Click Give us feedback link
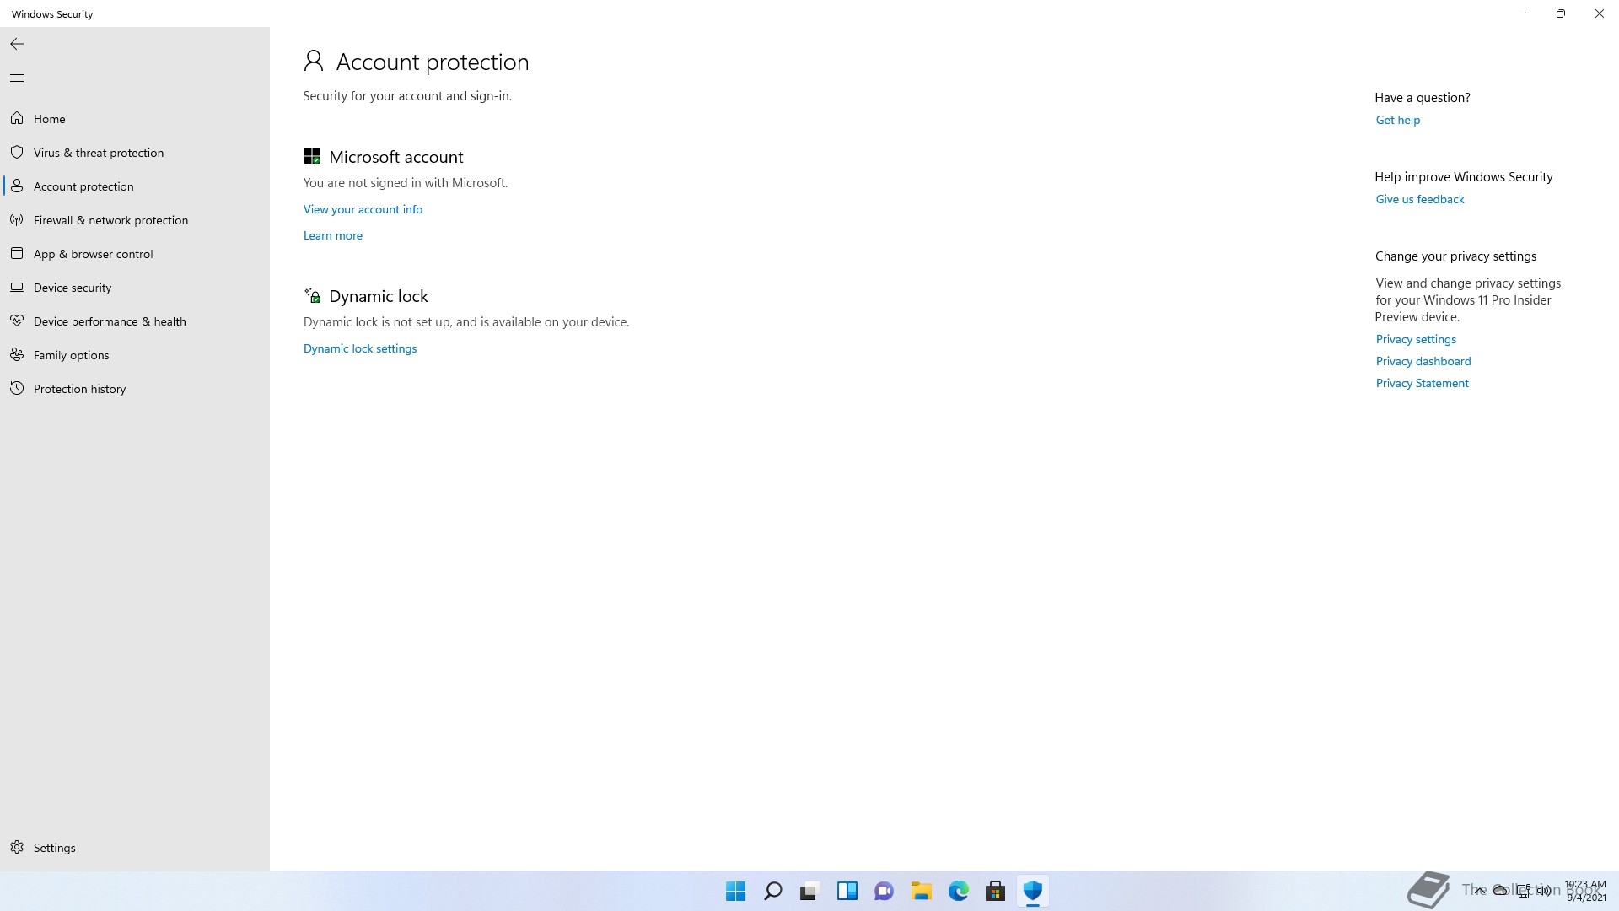The height and width of the screenshot is (911, 1619). [1419, 199]
